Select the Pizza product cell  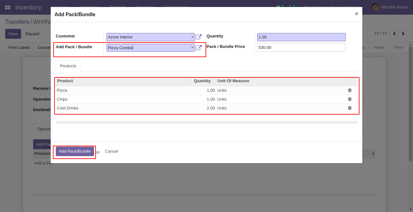[x=121, y=90]
